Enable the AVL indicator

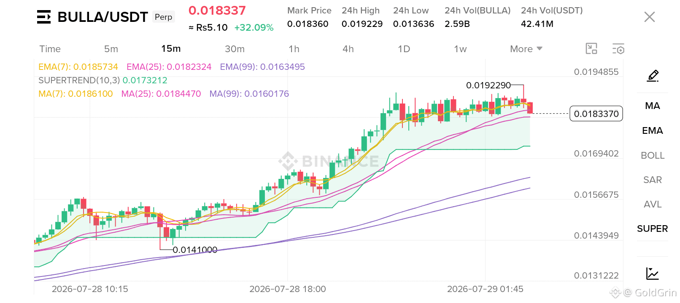coord(653,205)
